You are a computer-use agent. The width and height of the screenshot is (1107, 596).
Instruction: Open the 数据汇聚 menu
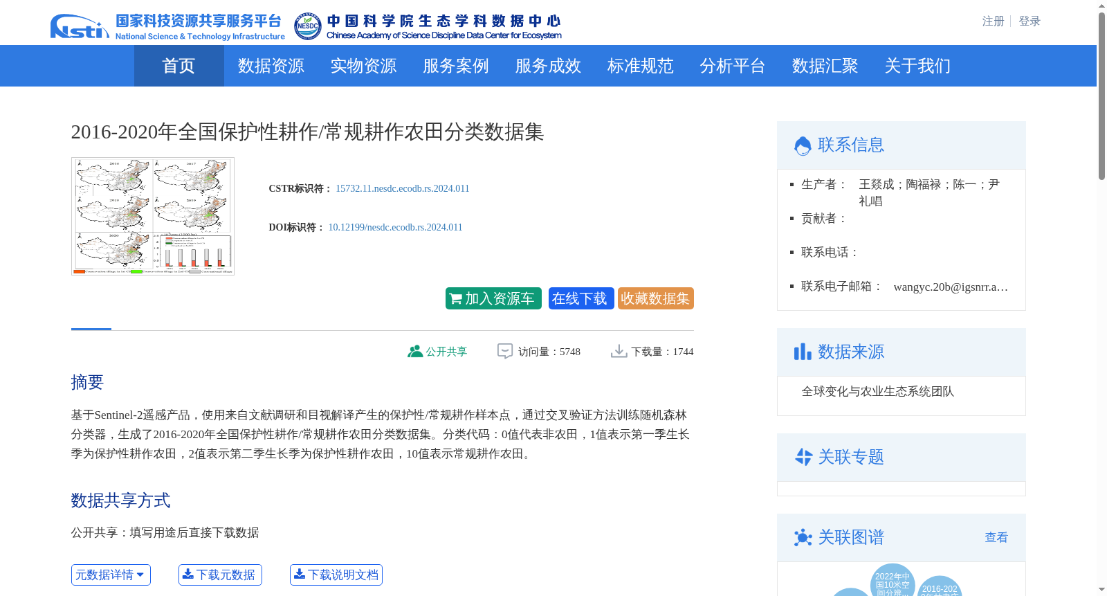pos(825,66)
